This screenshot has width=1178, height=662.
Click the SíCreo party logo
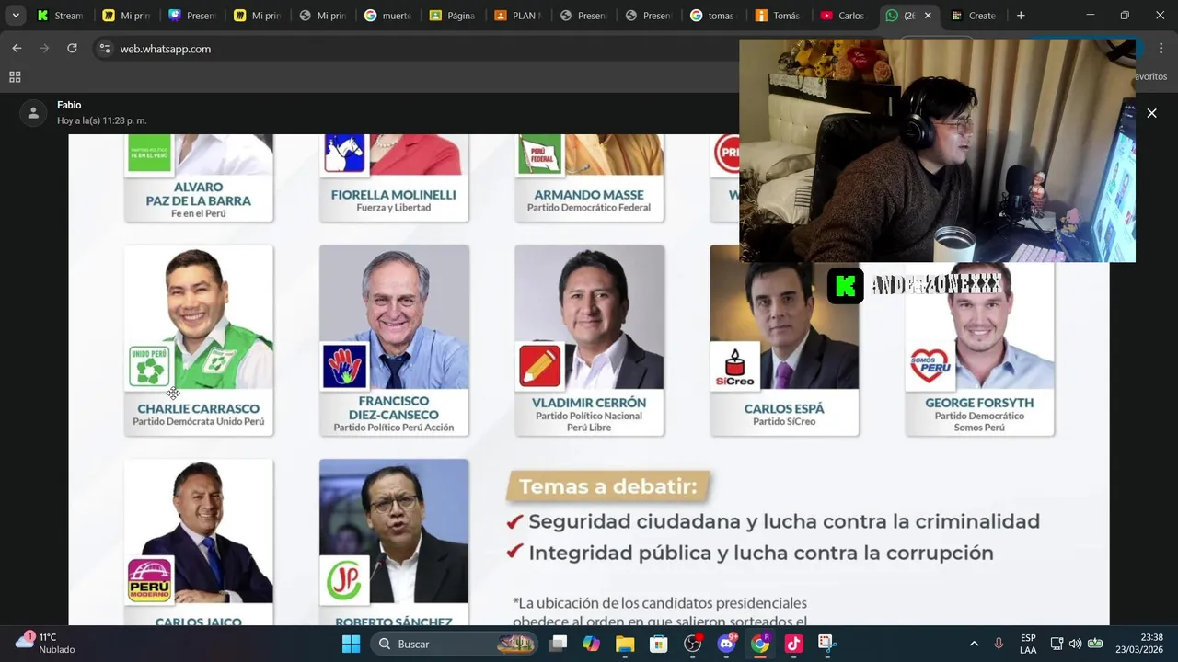[x=734, y=366]
